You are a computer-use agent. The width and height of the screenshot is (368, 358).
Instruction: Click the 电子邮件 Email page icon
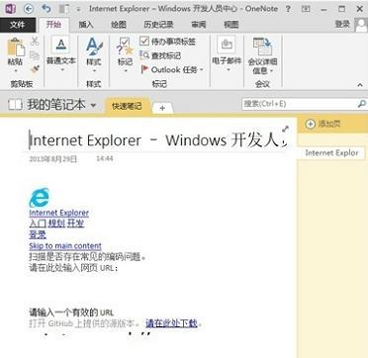(x=227, y=45)
